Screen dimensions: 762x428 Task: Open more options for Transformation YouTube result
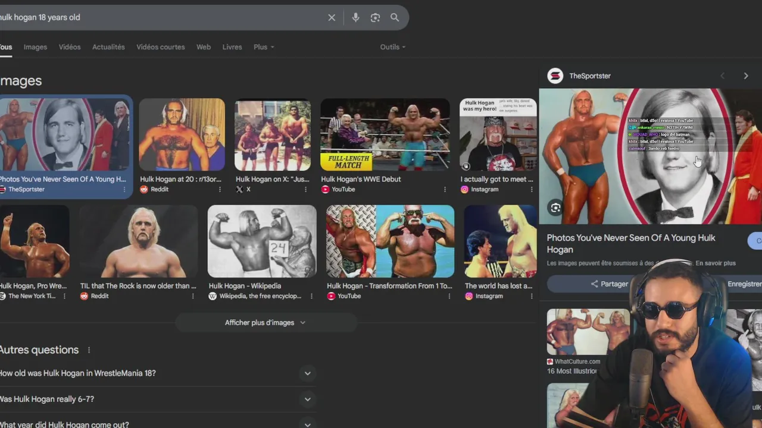(448, 296)
